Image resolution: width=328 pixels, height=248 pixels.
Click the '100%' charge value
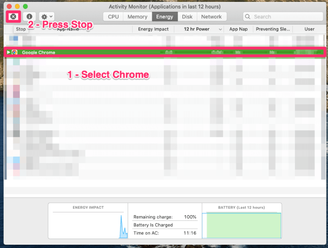click(190, 217)
